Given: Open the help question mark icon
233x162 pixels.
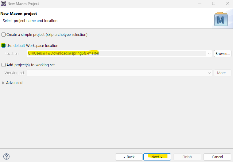Looking at the screenshot, I should click(x=6, y=156).
